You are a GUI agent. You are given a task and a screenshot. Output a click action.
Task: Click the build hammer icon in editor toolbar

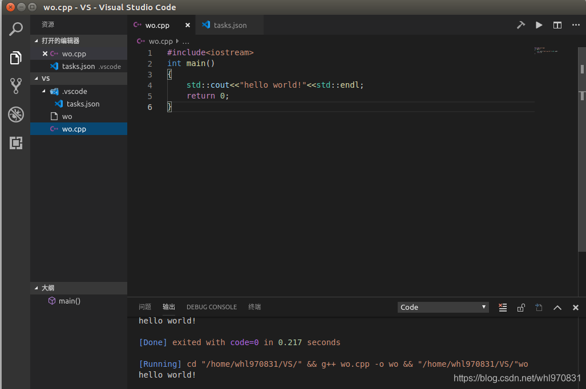tap(520, 25)
